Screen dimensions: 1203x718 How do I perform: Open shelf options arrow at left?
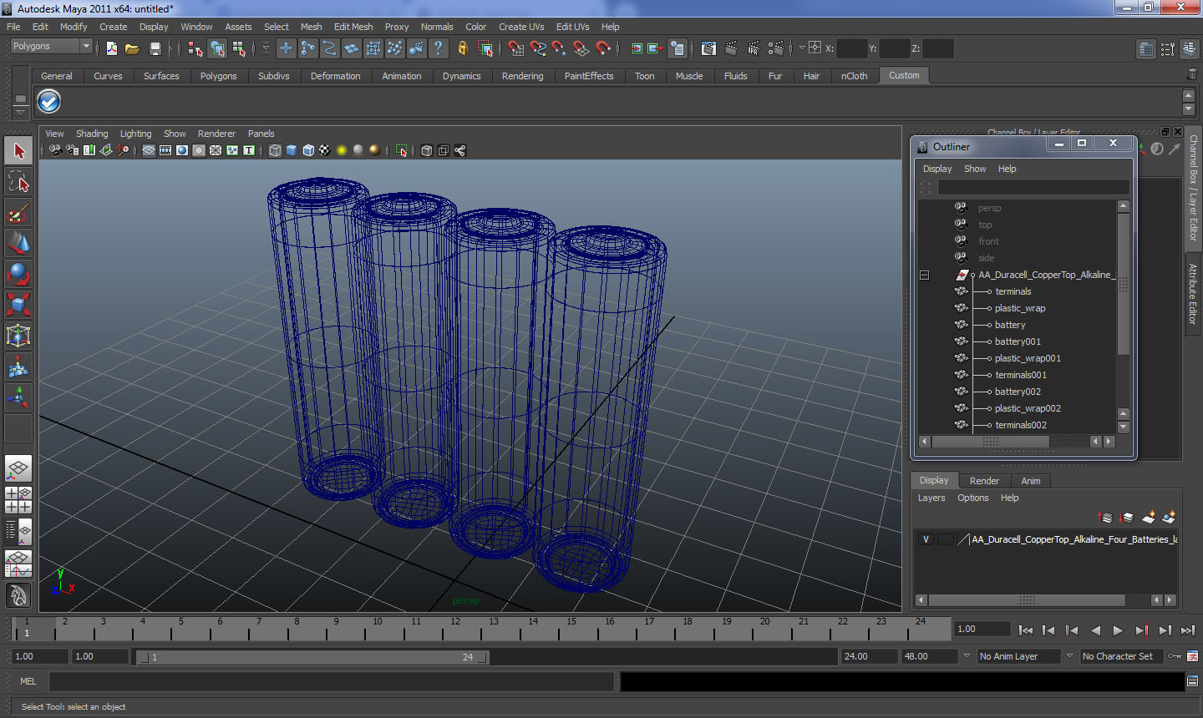(20, 111)
